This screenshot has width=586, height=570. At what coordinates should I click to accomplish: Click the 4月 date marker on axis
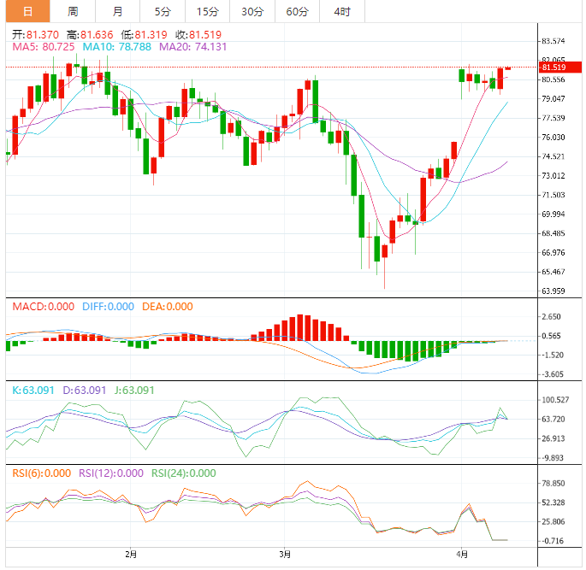coord(462,554)
